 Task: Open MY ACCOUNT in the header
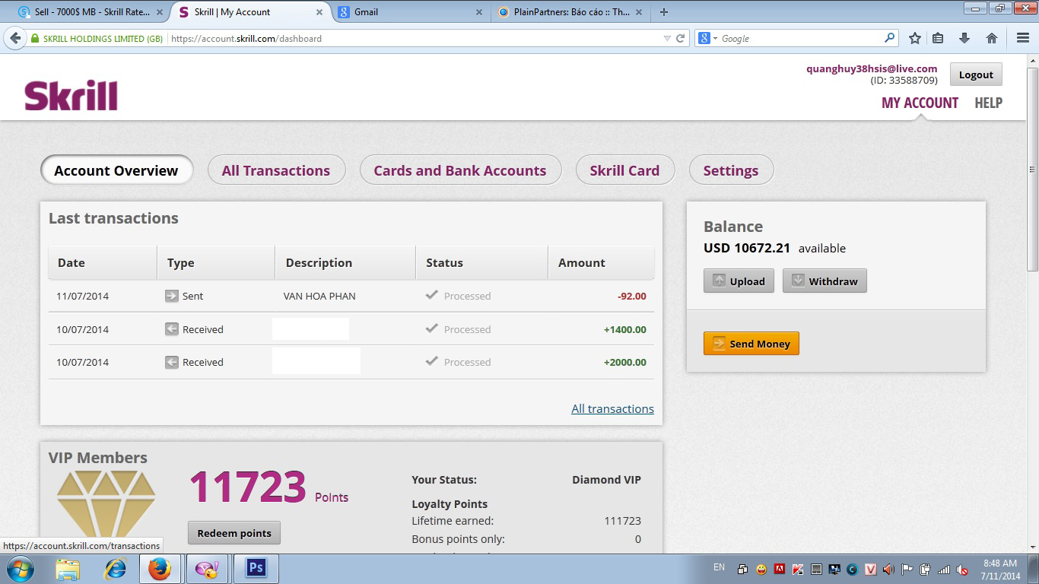[x=920, y=103]
